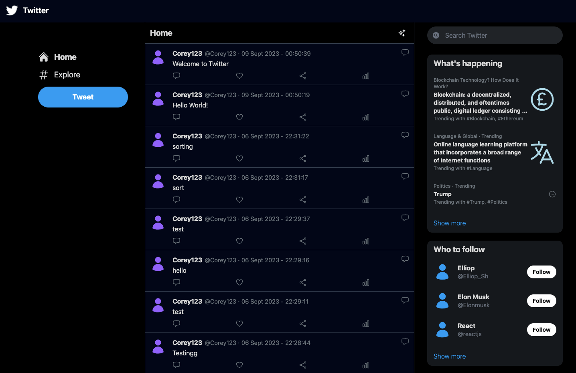
Task: Click the translate language trend image
Action: [542, 152]
